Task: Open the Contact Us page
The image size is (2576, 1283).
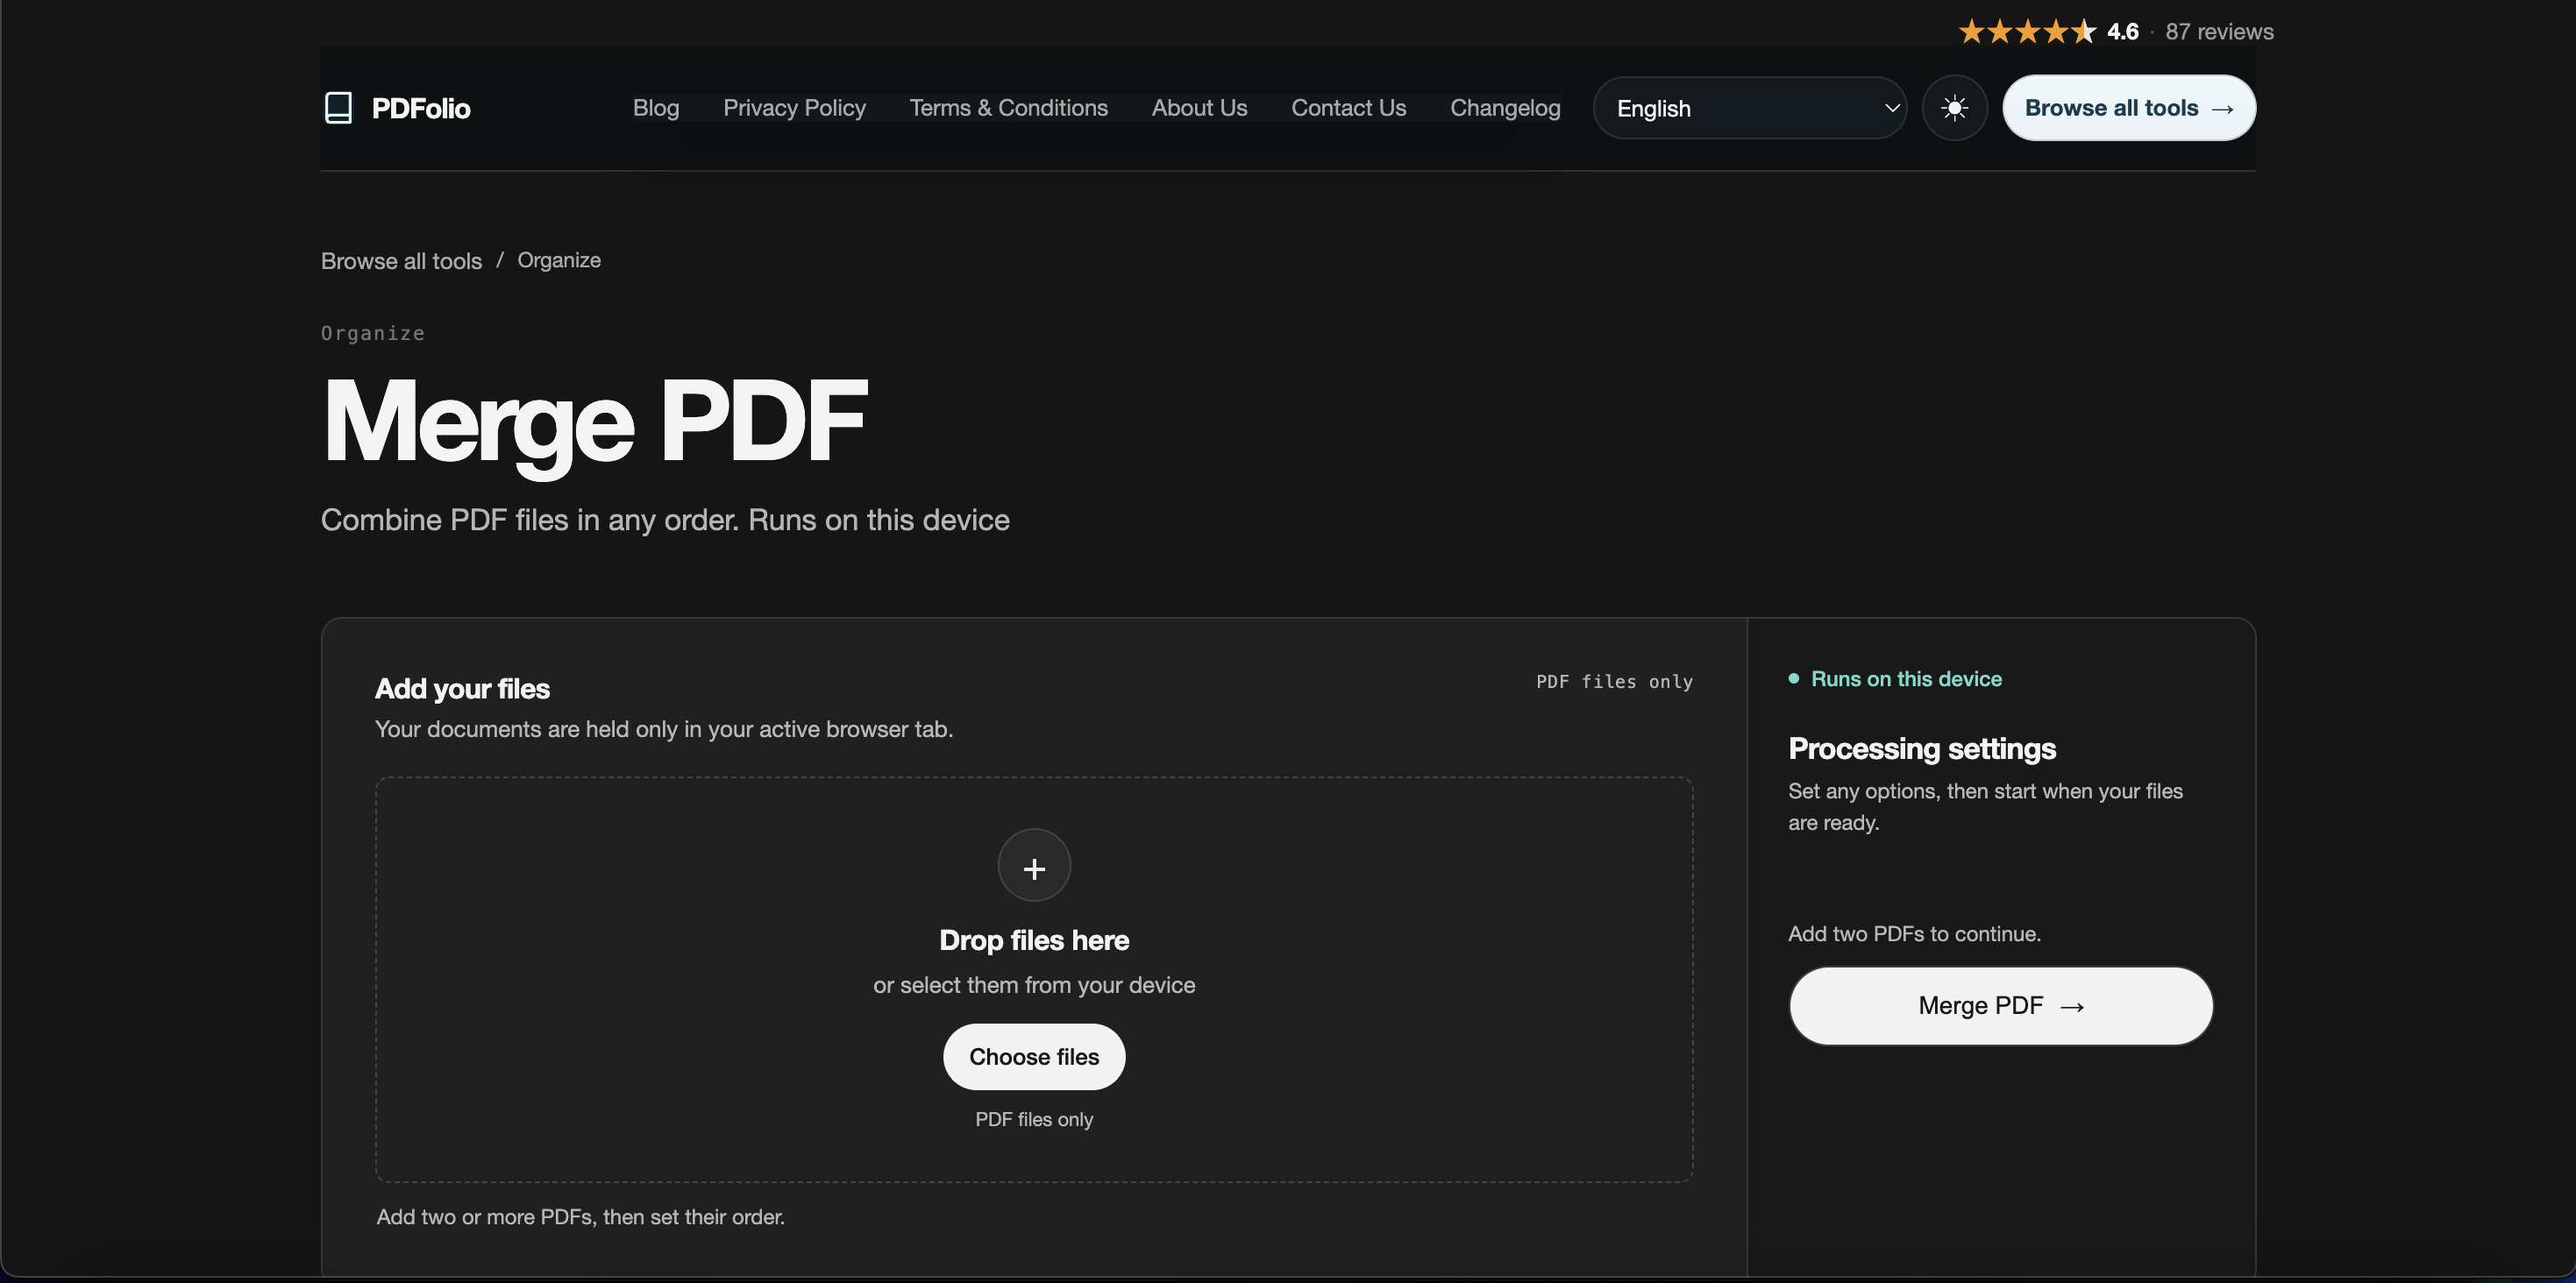Action: point(1348,108)
